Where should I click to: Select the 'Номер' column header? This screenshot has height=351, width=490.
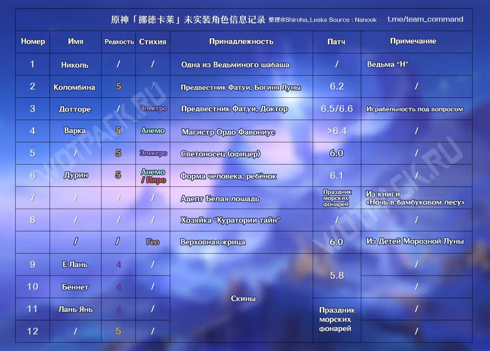coord(33,41)
